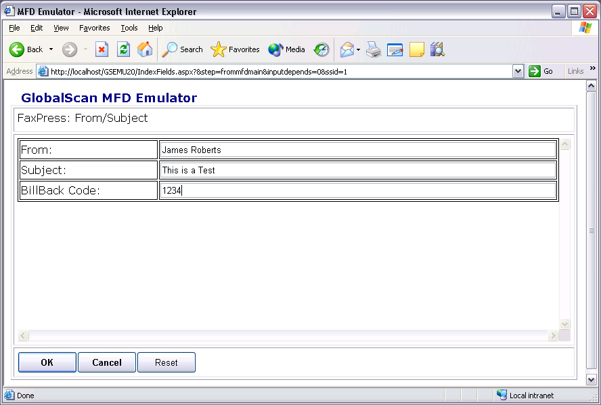Click the "BillBack Code:" label cell
The image size is (601, 405).
coord(89,190)
